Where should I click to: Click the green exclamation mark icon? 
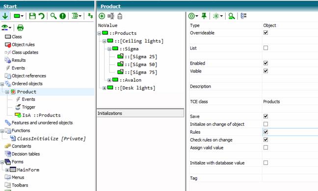coord(63,16)
